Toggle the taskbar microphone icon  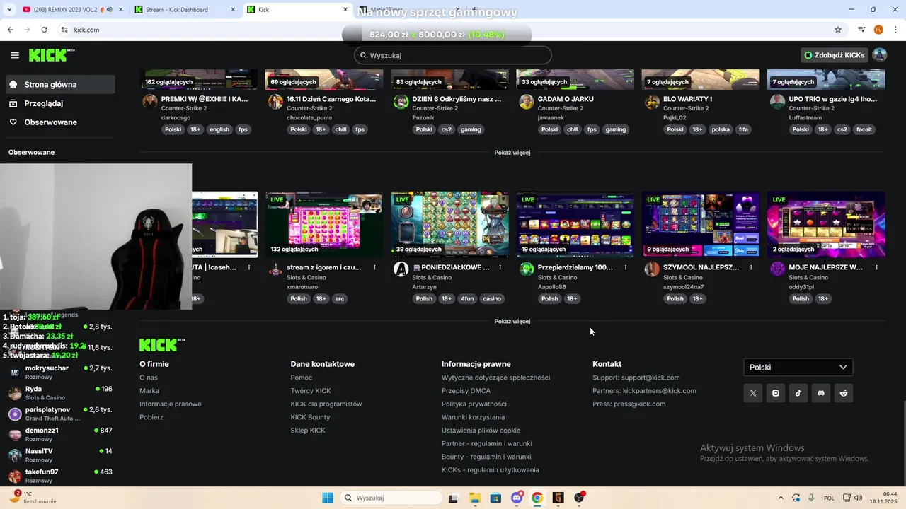[811, 498]
